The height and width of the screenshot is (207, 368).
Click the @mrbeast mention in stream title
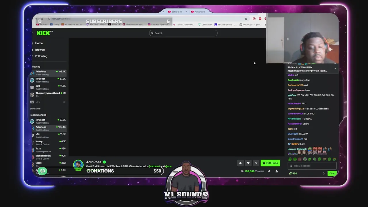click(154, 166)
